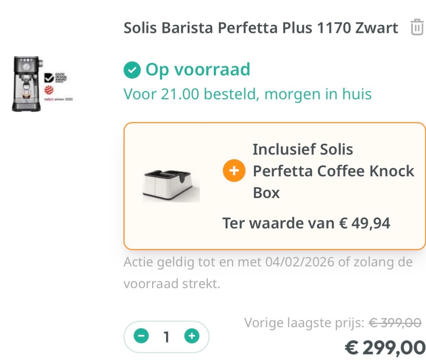Click the 'Vorige laagste prijs' label
The image size is (426, 361).
pyautogui.click(x=304, y=322)
